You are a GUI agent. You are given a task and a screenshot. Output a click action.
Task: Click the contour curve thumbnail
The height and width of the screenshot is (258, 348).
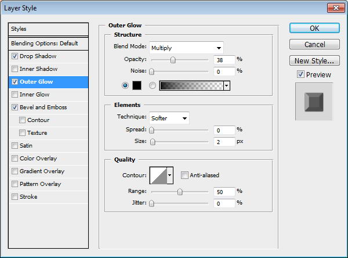158,175
